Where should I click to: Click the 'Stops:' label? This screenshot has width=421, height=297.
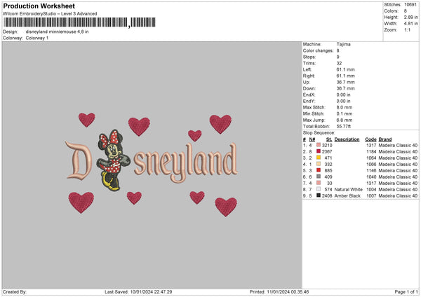coord(309,57)
